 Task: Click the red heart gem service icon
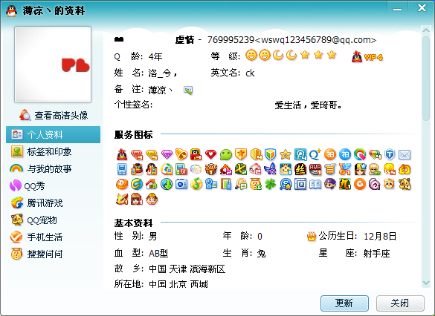(211, 154)
